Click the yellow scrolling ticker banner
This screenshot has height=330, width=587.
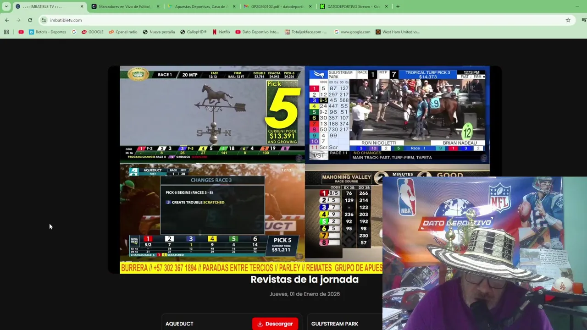point(251,268)
